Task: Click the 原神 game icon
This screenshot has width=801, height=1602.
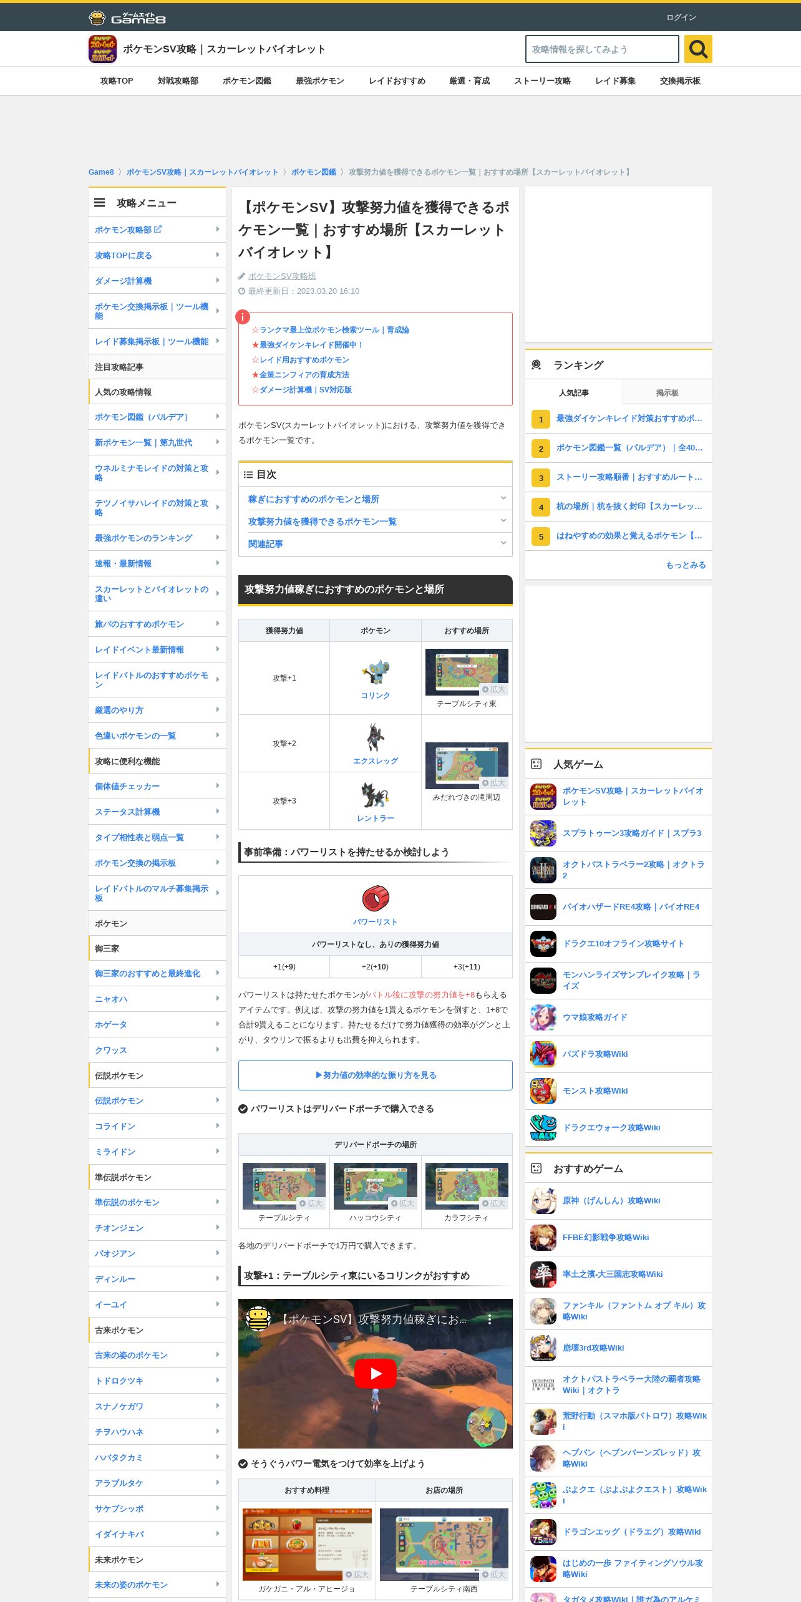Action: [x=543, y=1200]
